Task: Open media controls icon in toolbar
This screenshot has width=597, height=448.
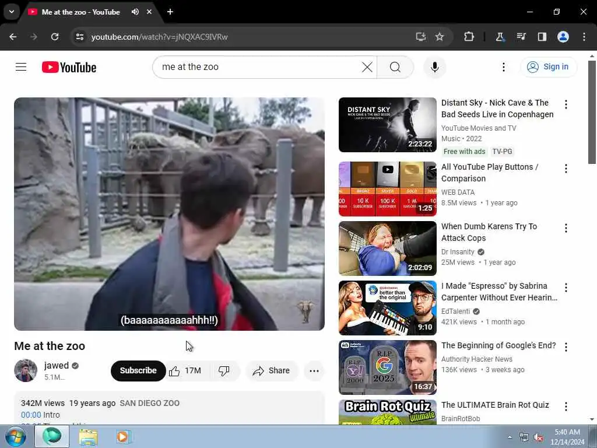Action: (521, 37)
